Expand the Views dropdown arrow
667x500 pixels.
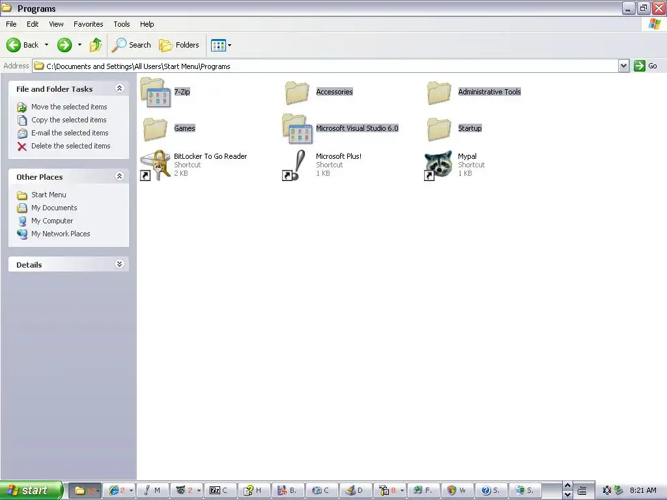230,45
